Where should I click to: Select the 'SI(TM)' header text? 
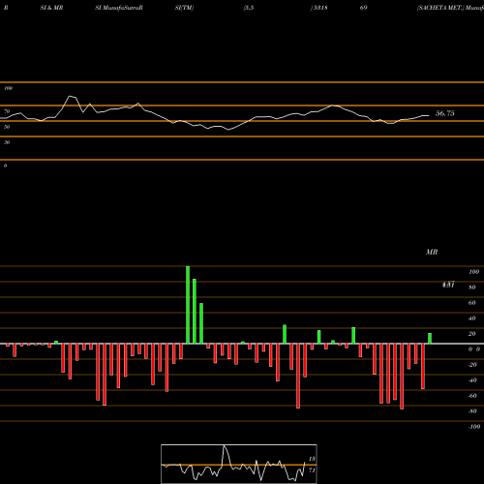coord(184,8)
